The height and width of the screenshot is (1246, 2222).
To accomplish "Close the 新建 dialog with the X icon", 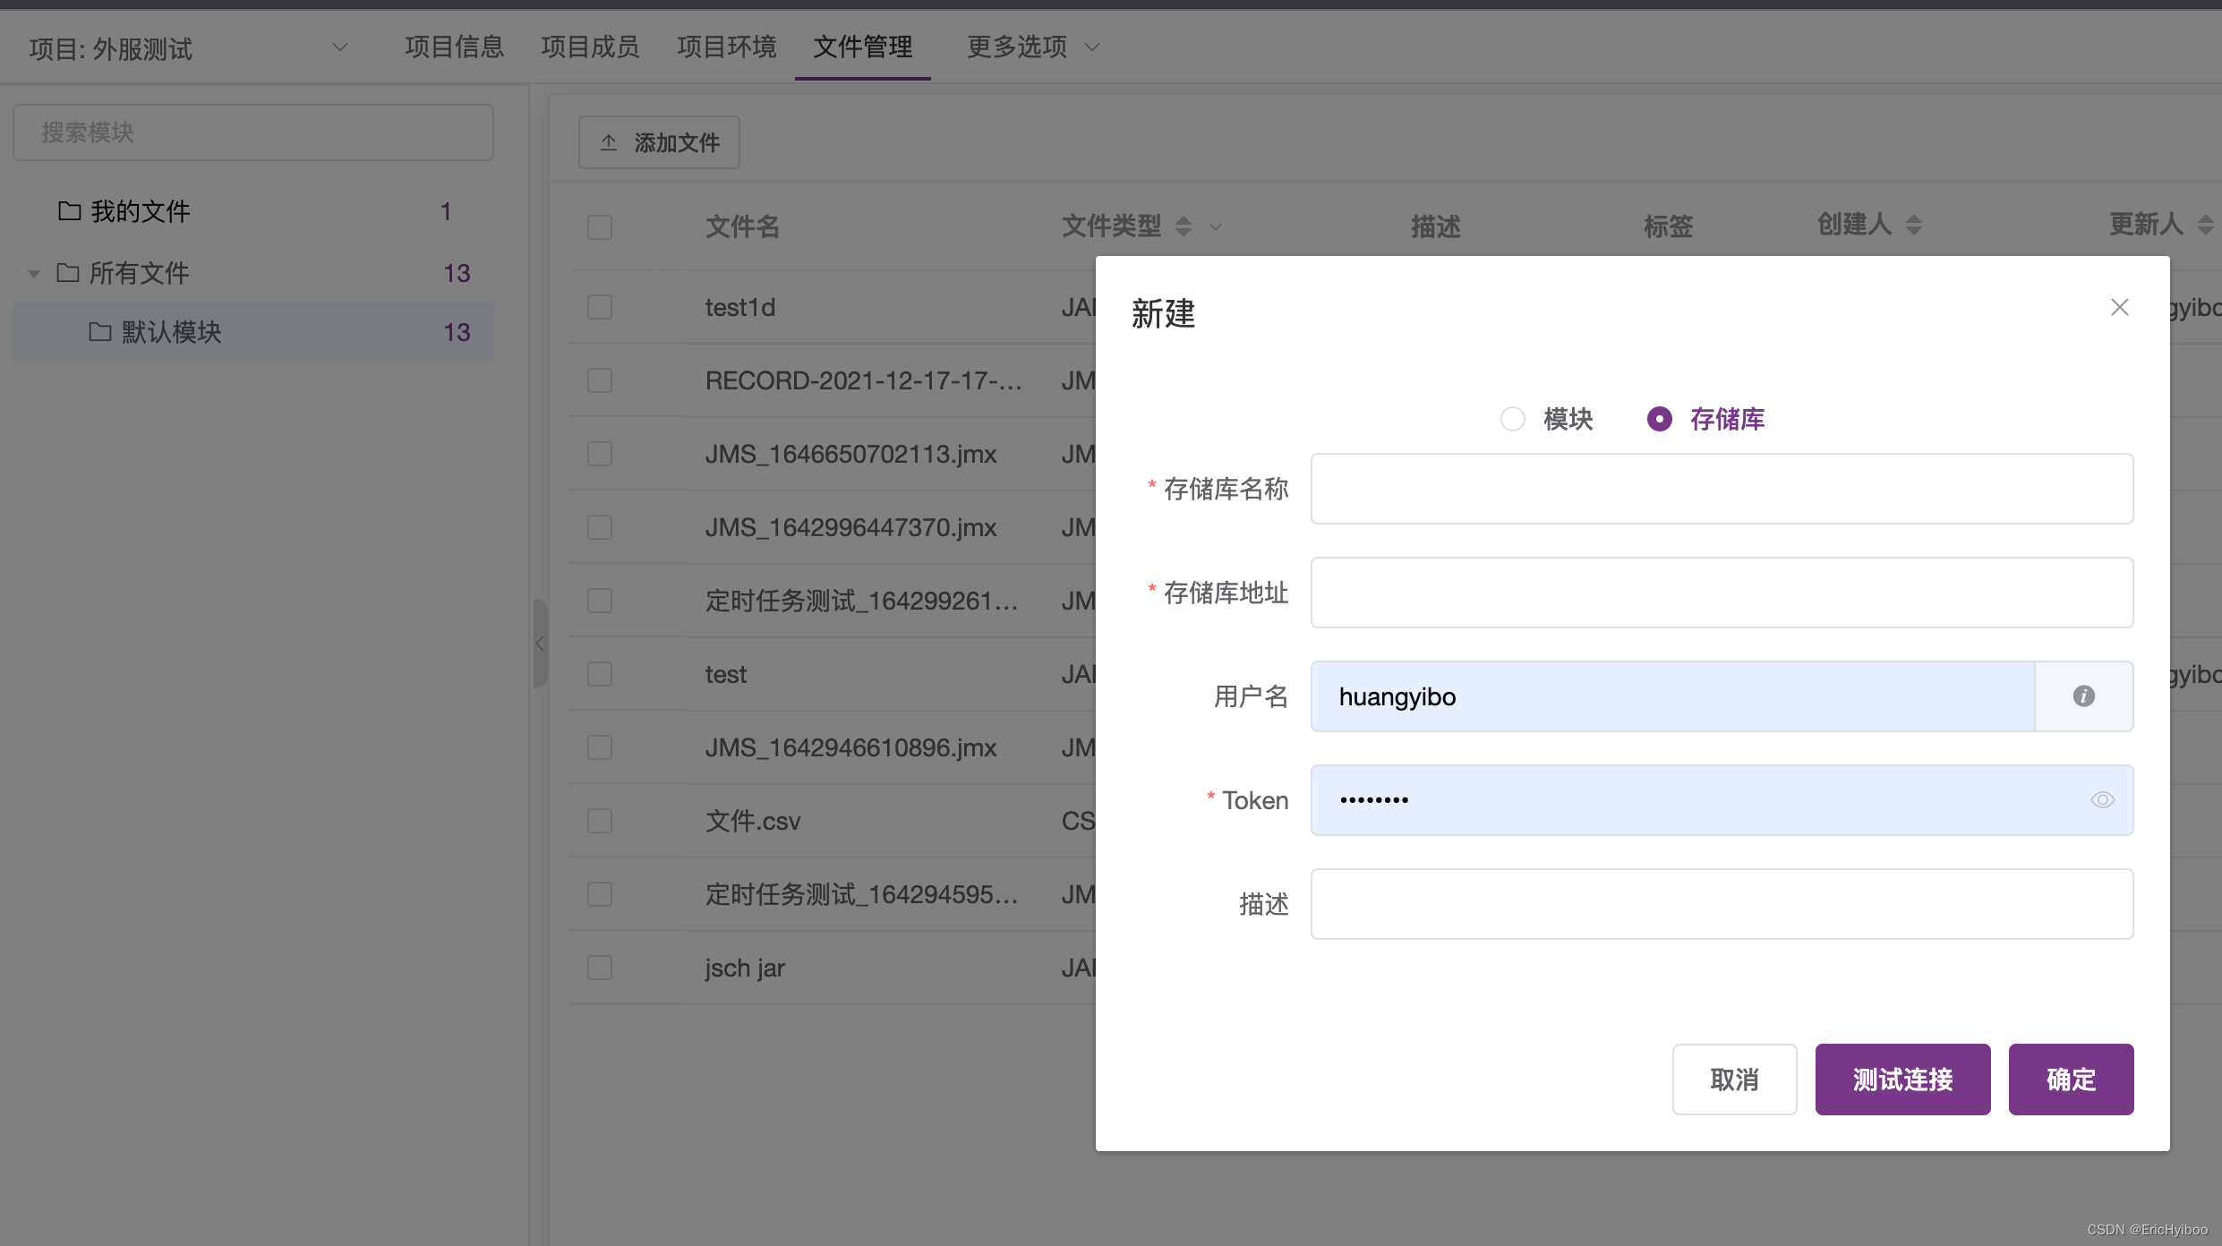I will point(2119,308).
